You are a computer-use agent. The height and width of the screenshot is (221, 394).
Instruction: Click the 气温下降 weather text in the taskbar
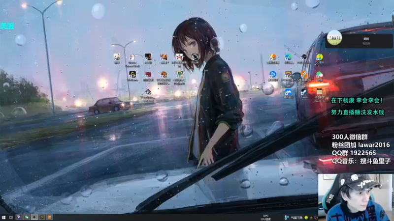click(x=296, y=218)
